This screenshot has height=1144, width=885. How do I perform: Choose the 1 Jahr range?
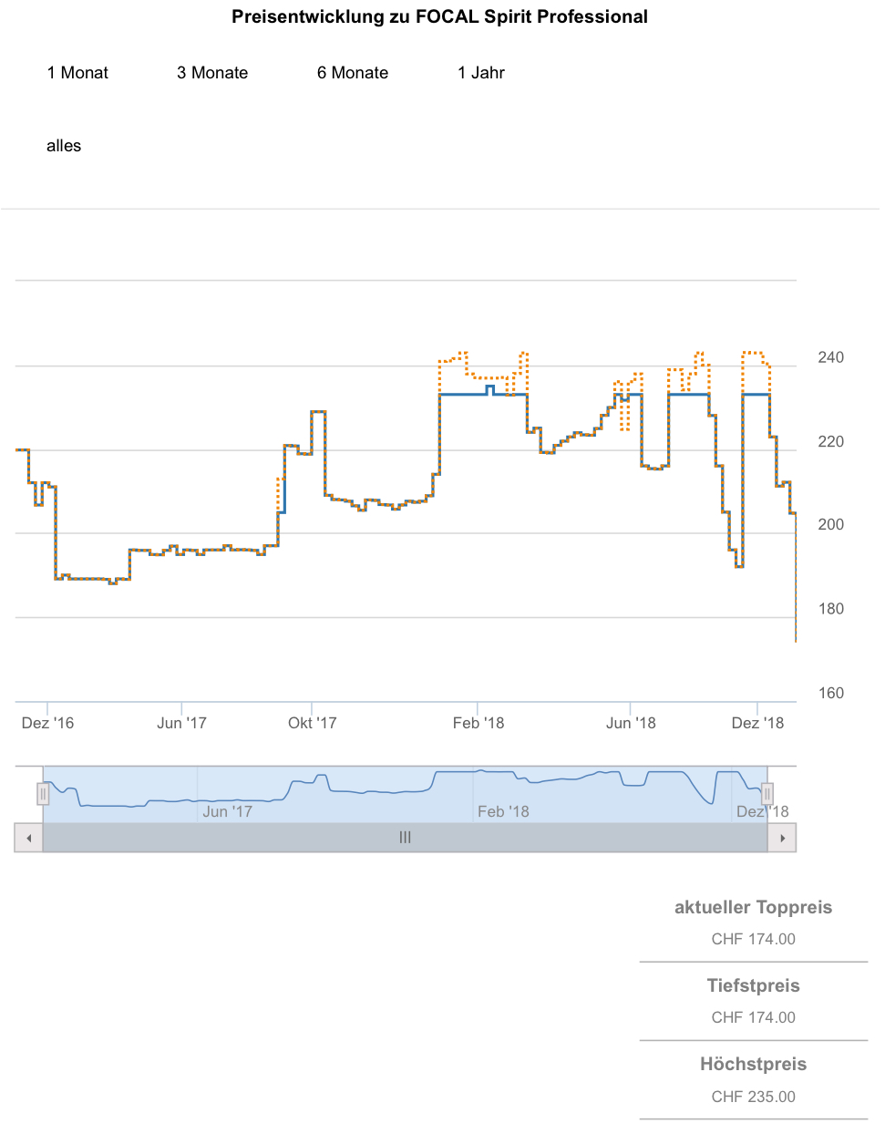pos(481,73)
